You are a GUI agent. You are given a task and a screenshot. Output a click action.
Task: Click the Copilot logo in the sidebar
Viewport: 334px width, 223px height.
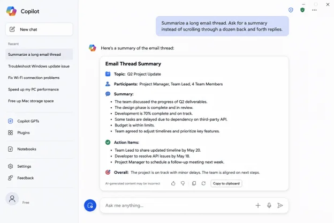pyautogui.click(x=11, y=11)
